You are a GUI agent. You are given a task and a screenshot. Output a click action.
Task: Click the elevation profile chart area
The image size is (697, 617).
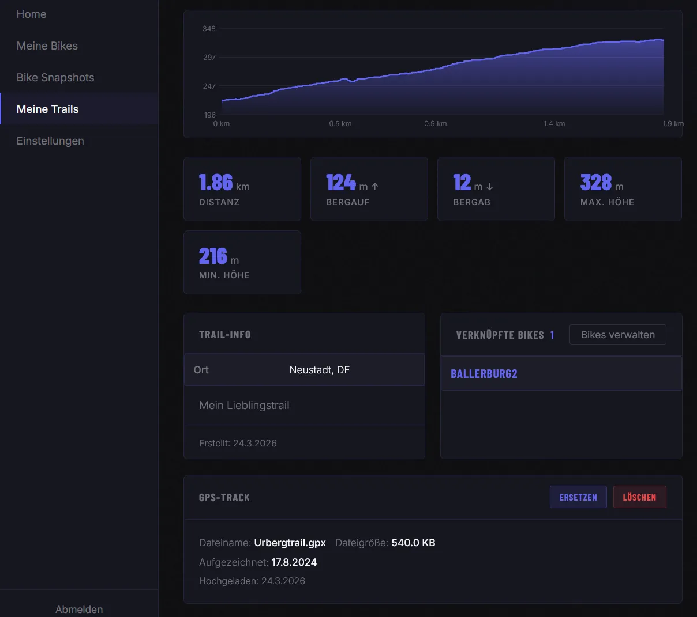tap(442, 75)
